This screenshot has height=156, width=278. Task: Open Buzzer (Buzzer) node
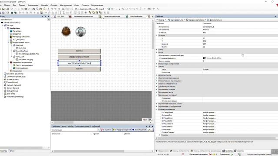tap(13, 79)
